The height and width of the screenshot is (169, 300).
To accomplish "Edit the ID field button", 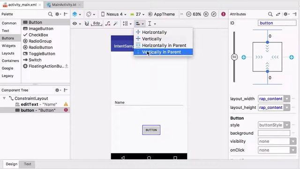I will coord(277,23).
